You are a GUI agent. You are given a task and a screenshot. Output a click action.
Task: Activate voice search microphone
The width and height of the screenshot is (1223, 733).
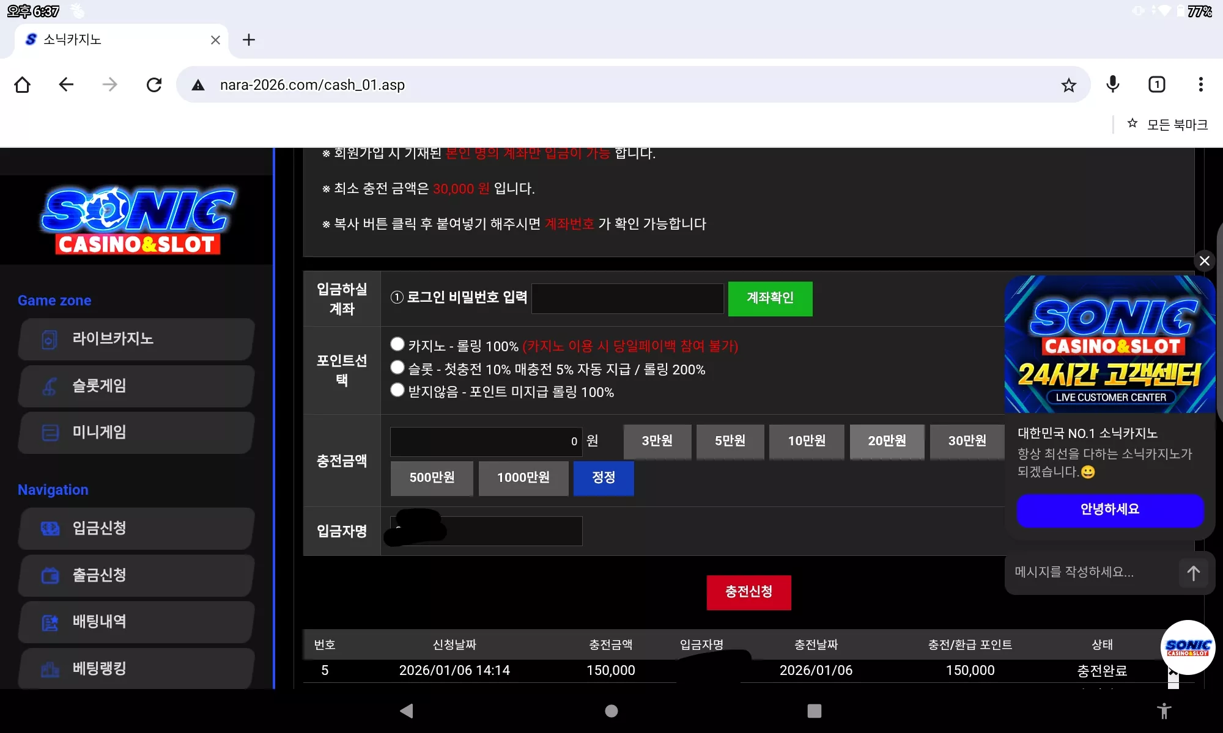coord(1113,84)
